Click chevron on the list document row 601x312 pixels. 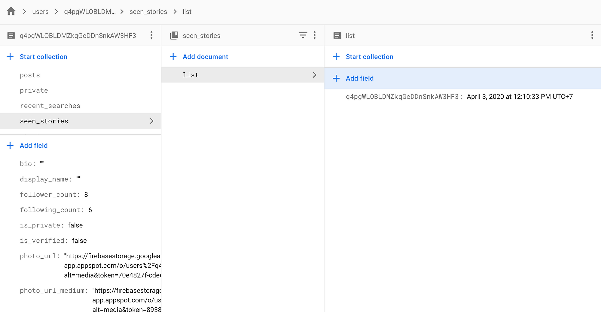(315, 75)
